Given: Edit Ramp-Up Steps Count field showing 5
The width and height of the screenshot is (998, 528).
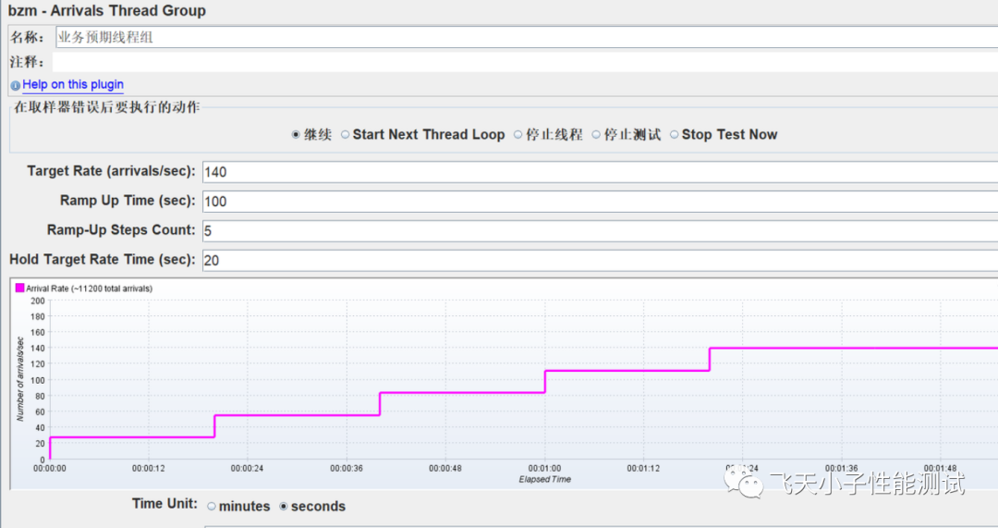Looking at the screenshot, I should point(601,230).
